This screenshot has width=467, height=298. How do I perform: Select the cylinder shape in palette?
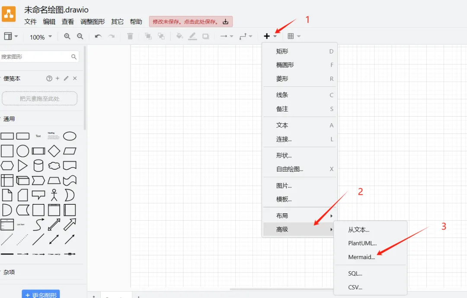tap(38, 166)
